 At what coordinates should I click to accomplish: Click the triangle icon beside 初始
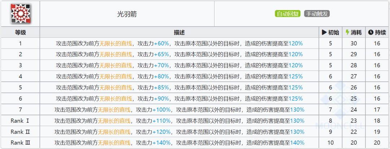pos(324,32)
